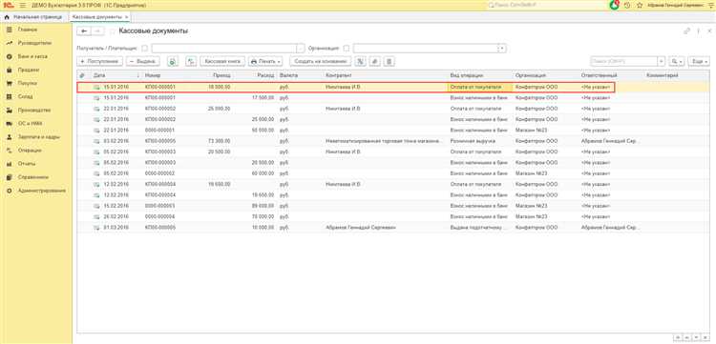Enable the Организация filter checkbox
The height and width of the screenshot is (344, 716).
(347, 48)
